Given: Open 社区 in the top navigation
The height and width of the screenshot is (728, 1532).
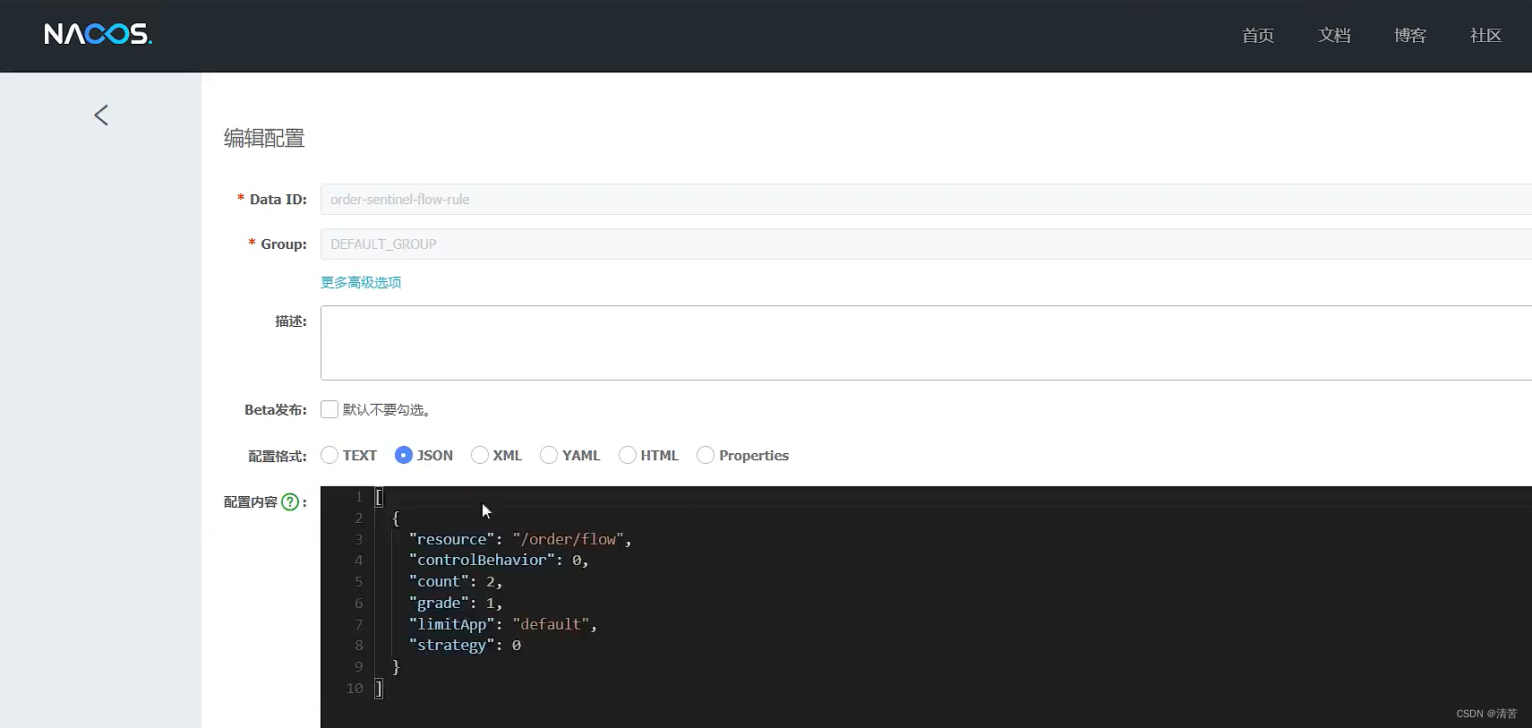Looking at the screenshot, I should coord(1485,35).
